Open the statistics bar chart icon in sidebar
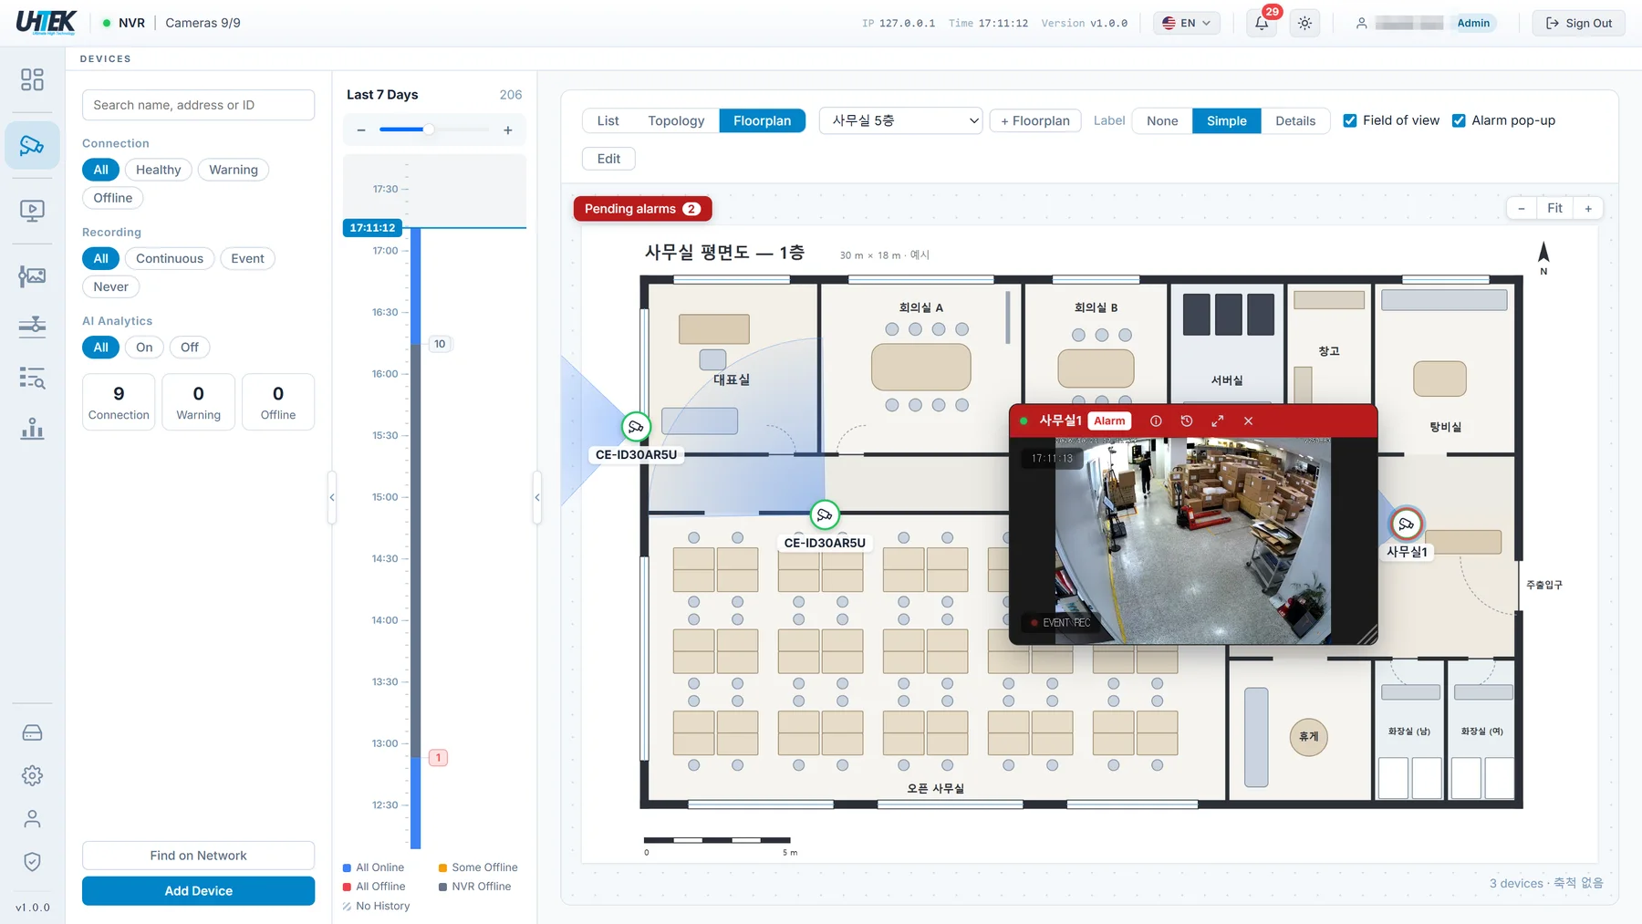 tap(32, 429)
